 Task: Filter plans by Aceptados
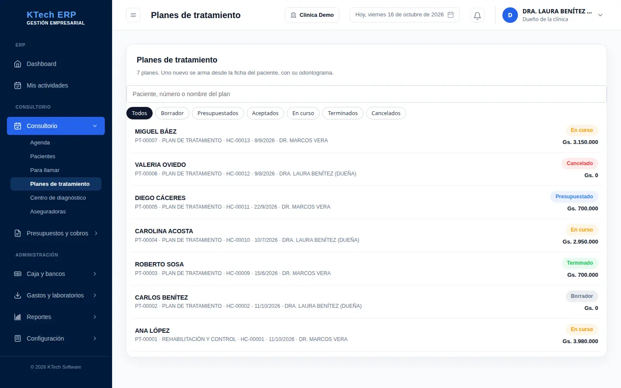pos(265,113)
